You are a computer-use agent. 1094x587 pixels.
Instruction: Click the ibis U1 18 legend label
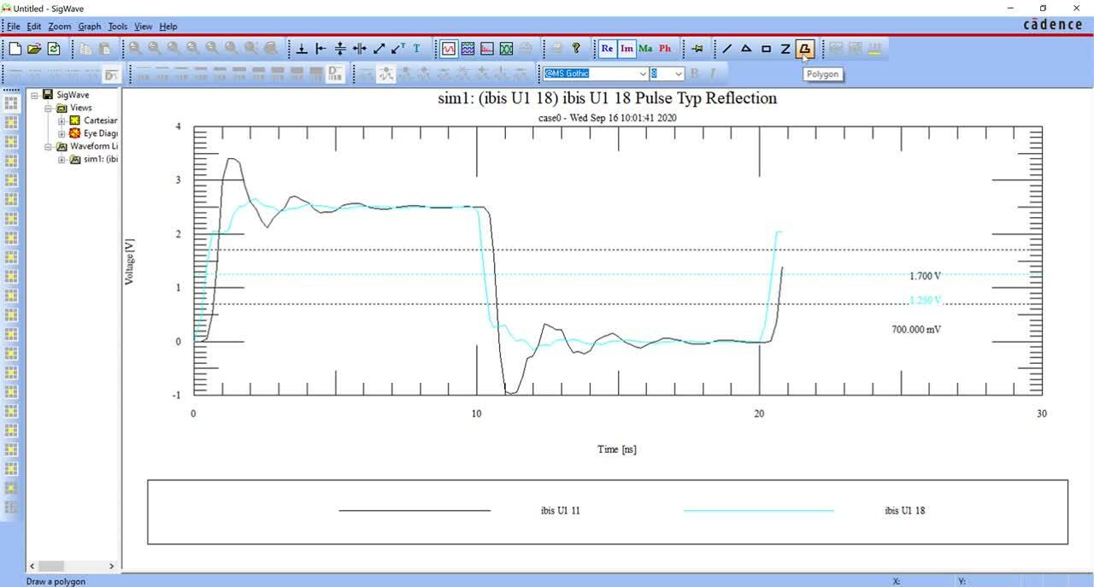tap(904, 511)
